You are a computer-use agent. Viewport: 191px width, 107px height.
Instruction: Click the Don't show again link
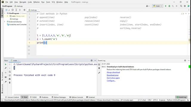click(113, 78)
